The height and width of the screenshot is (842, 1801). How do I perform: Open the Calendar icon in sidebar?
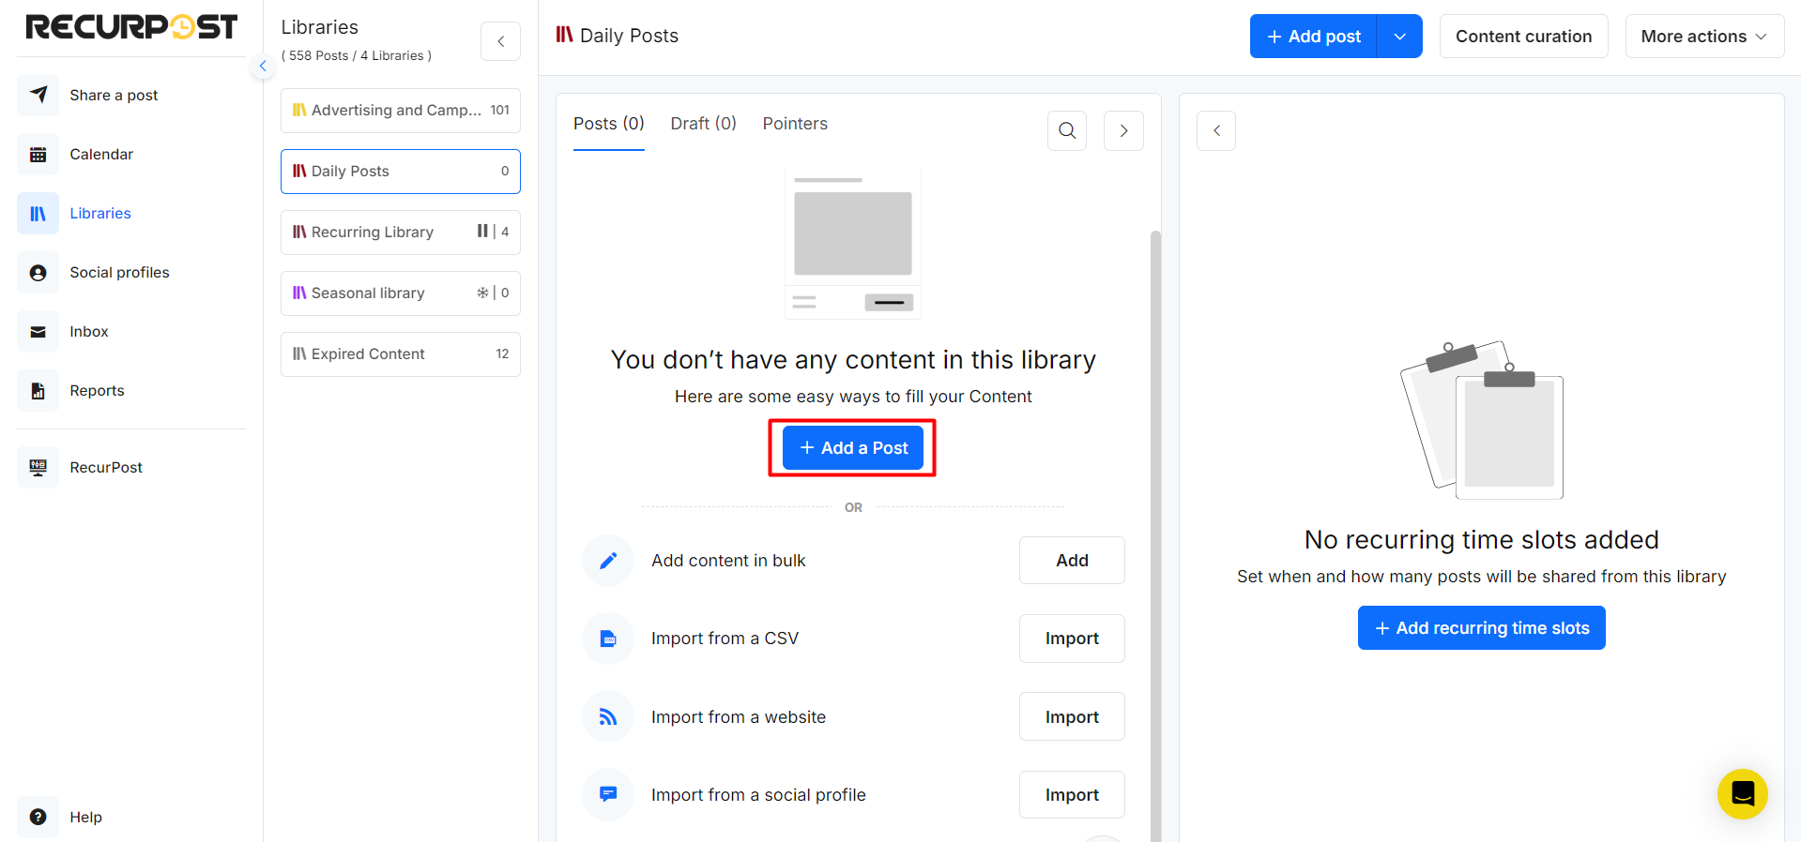(38, 154)
